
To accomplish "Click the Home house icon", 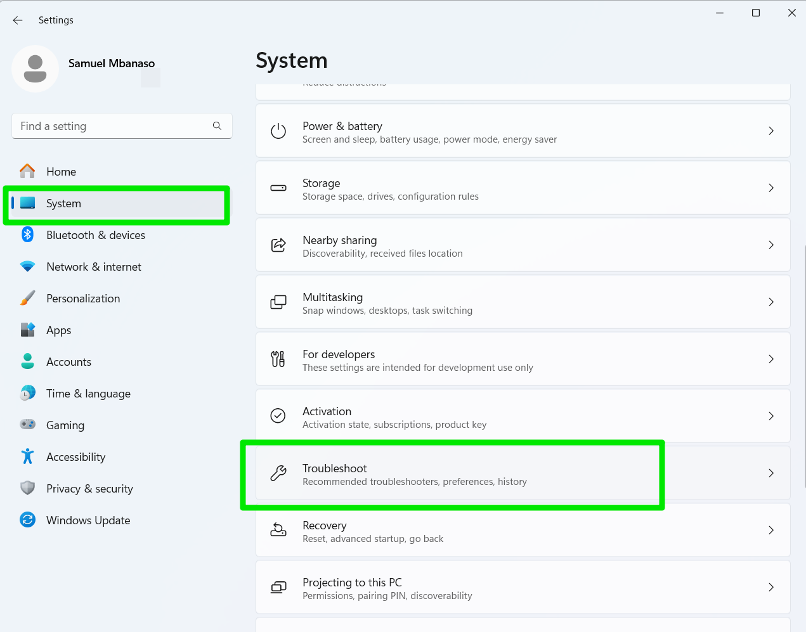I will 27,171.
